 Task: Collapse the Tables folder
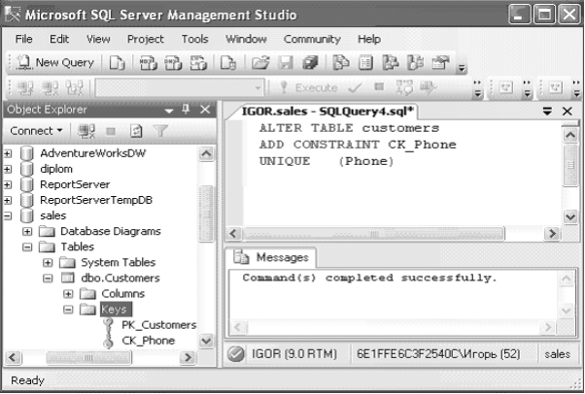(x=27, y=247)
